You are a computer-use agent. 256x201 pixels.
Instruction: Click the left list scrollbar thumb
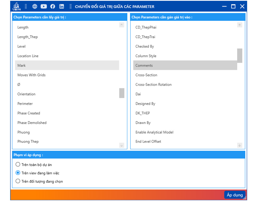(x=122, y=93)
